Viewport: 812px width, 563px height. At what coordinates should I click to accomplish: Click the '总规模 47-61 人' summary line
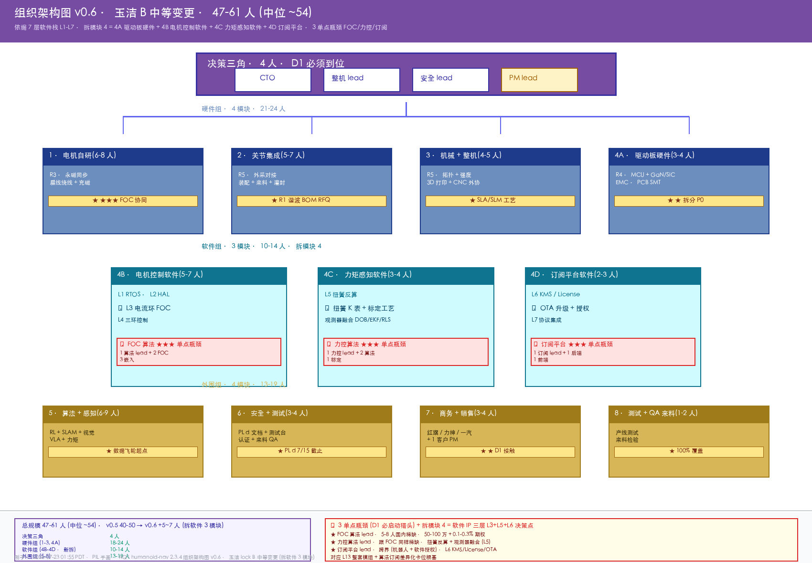[123, 525]
